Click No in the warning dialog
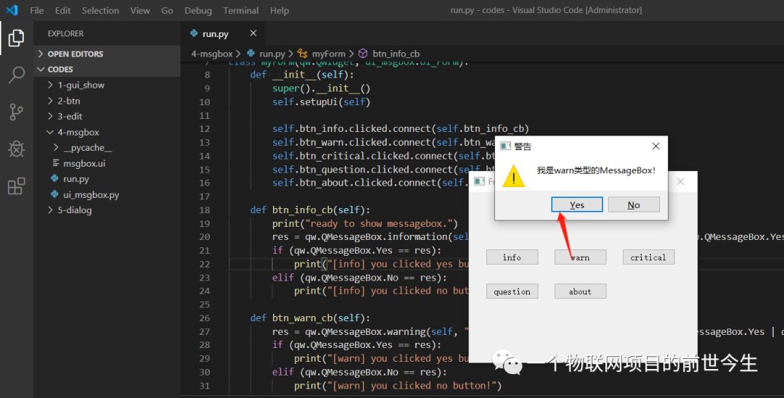This screenshot has height=398, width=784. pos(634,204)
